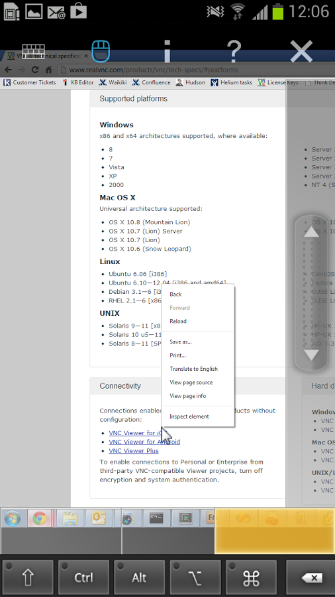
Task: Open the Outlook taskbar icon
Action: pos(98,519)
